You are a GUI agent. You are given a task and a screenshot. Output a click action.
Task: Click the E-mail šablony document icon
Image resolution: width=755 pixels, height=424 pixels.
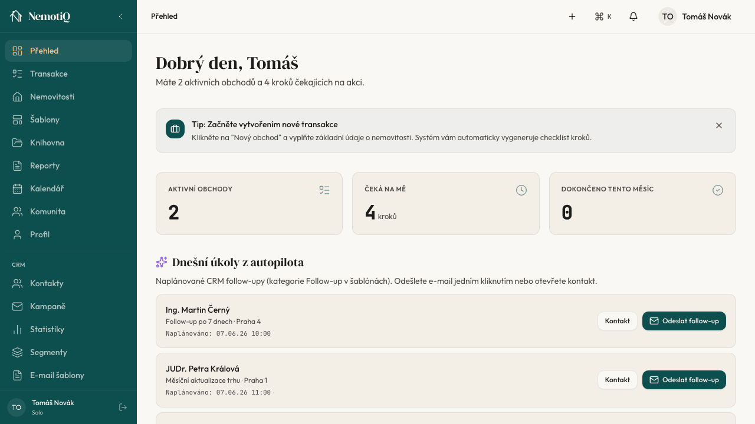click(x=18, y=375)
